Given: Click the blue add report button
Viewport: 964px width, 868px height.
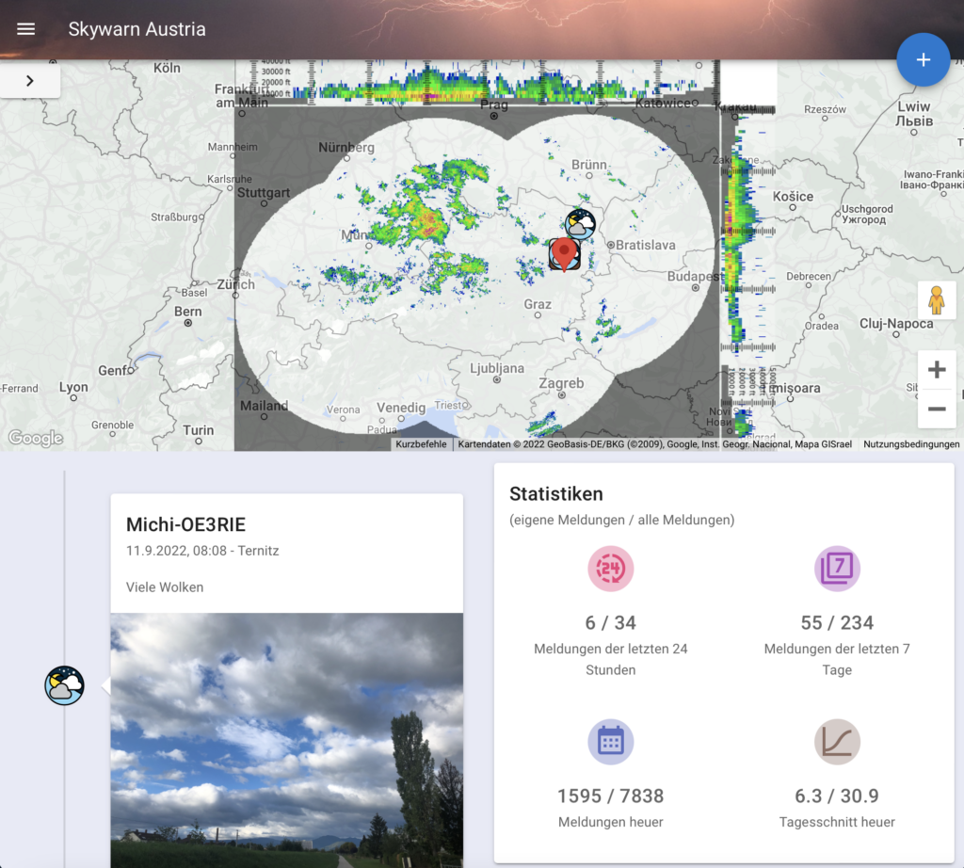Looking at the screenshot, I should click(x=923, y=59).
